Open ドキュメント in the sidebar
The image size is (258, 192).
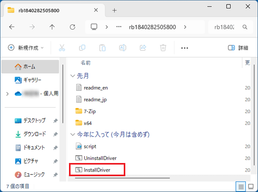tap(30, 148)
